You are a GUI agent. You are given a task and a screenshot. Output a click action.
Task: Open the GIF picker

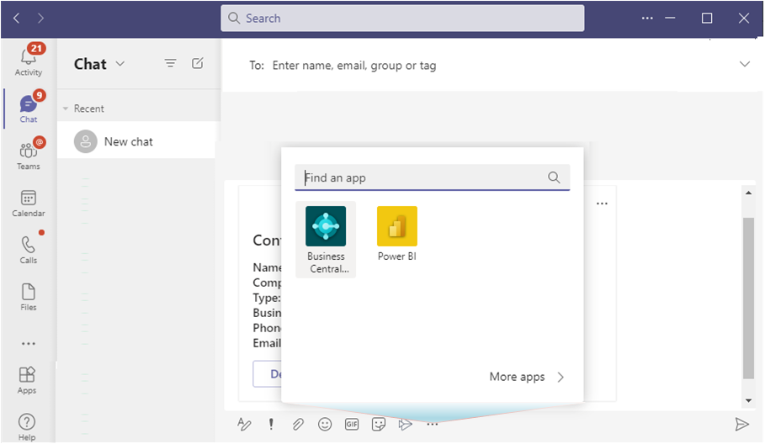[352, 425]
